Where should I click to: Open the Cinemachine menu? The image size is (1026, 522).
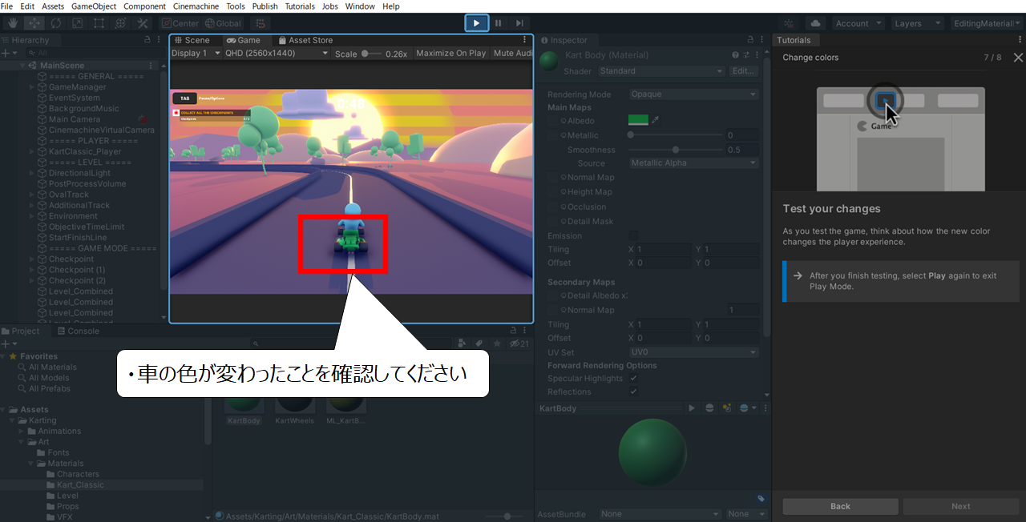point(196,6)
